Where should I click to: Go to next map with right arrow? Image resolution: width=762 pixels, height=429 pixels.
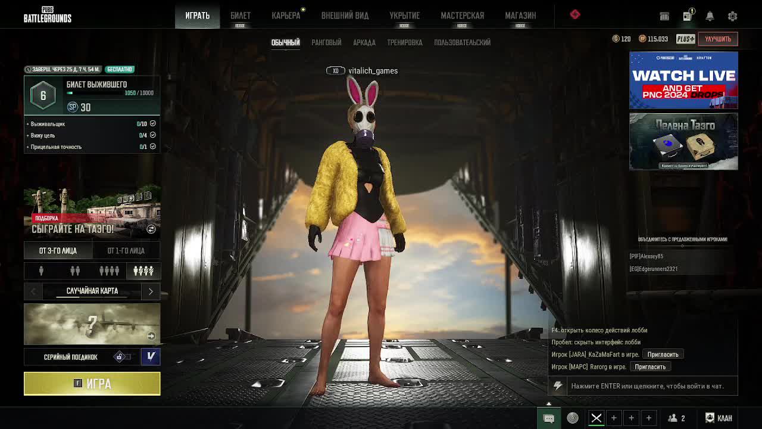tap(151, 291)
